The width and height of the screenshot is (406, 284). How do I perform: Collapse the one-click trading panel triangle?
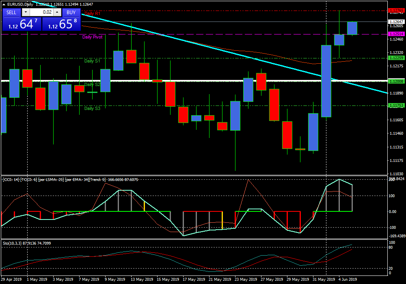(x=4, y=4)
